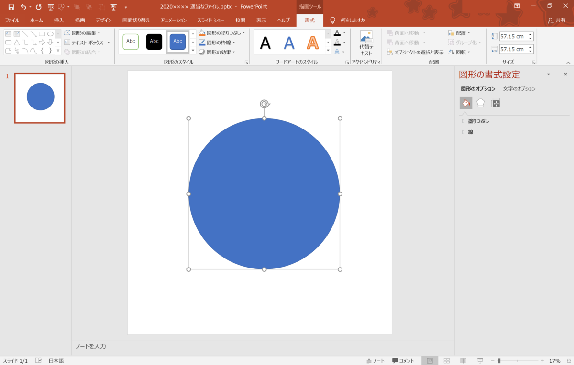Apply the white outlined Abc shape style

tap(131, 42)
